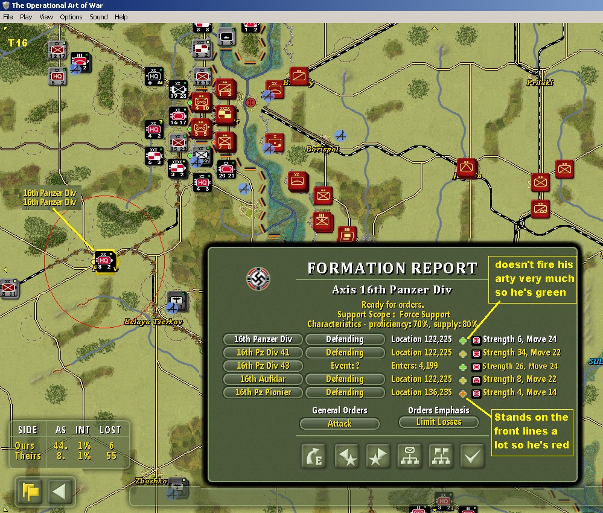Click the orange plus on 16th Pz Pionier row

pos(462,394)
